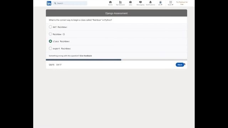Click the question text about Rainbow class
The image size is (228, 128).
coord(81,20)
